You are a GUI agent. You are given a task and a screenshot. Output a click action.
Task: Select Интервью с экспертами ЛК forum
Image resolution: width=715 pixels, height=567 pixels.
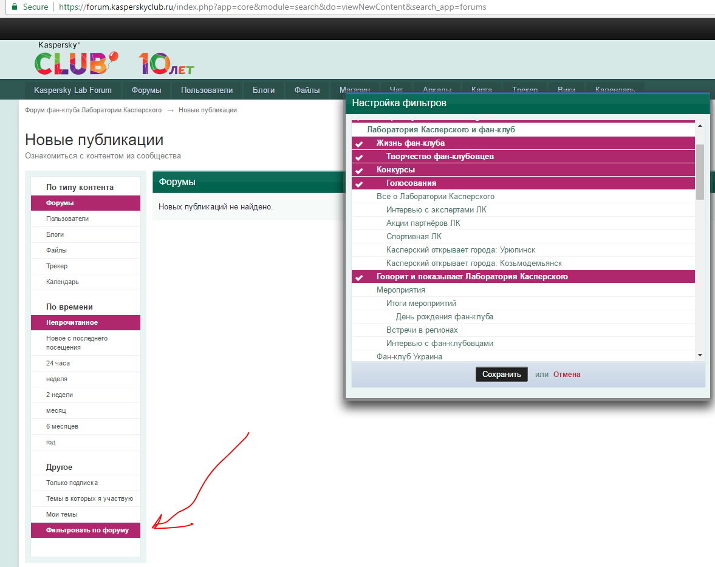[523, 209]
